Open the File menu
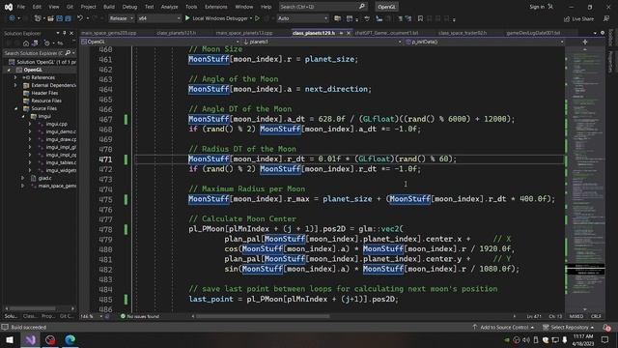The width and height of the screenshot is (618, 348). (x=21, y=7)
